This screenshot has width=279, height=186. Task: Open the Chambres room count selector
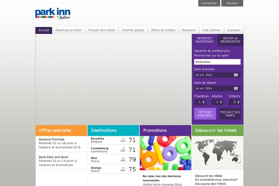coord(200,102)
